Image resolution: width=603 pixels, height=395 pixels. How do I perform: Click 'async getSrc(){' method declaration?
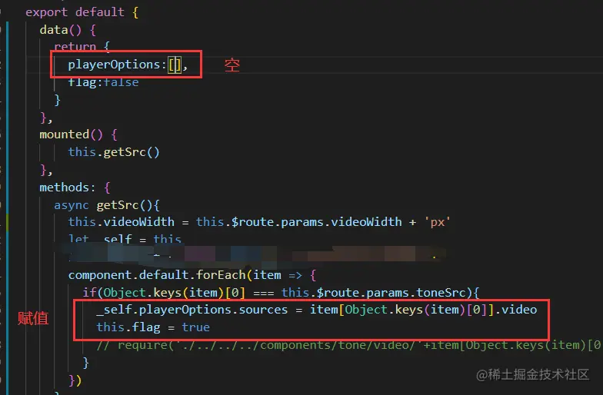point(106,205)
